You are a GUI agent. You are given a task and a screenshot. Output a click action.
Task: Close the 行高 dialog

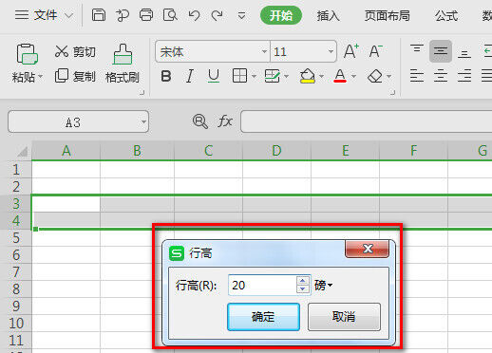367,249
